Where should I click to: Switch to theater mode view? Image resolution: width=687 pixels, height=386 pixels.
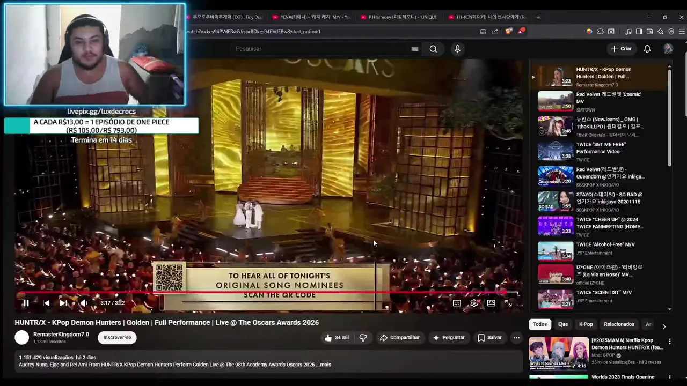point(491,303)
